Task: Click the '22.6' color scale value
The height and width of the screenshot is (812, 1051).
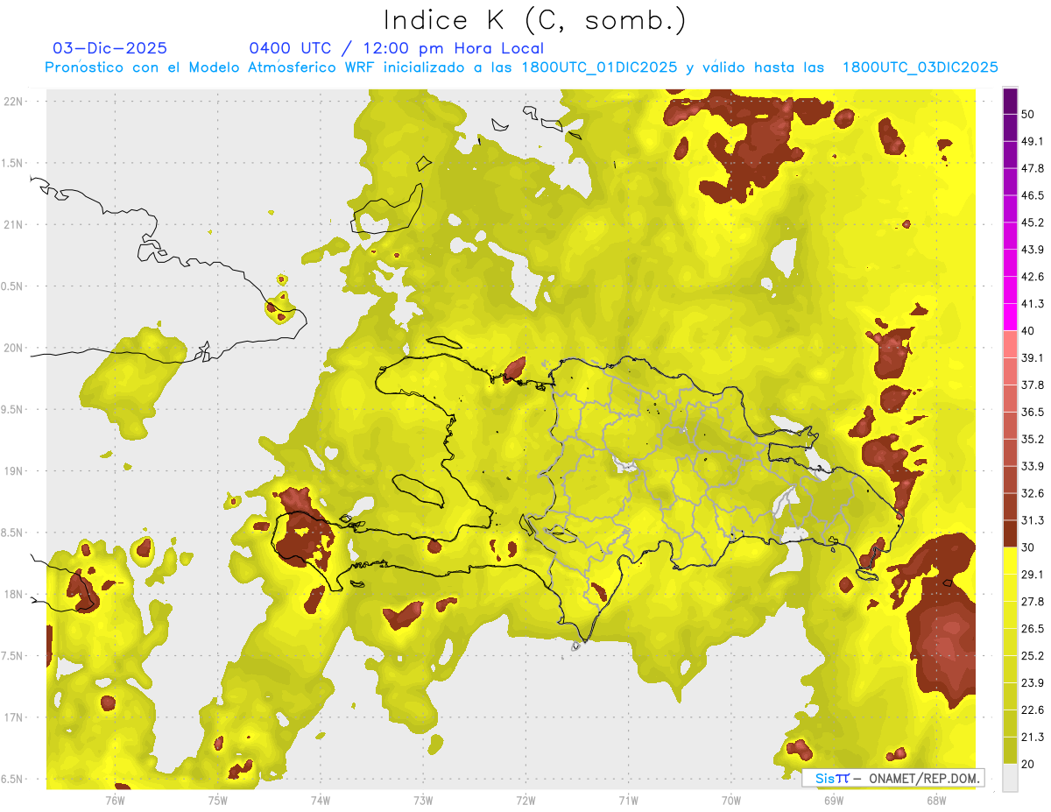Action: 1033,710
